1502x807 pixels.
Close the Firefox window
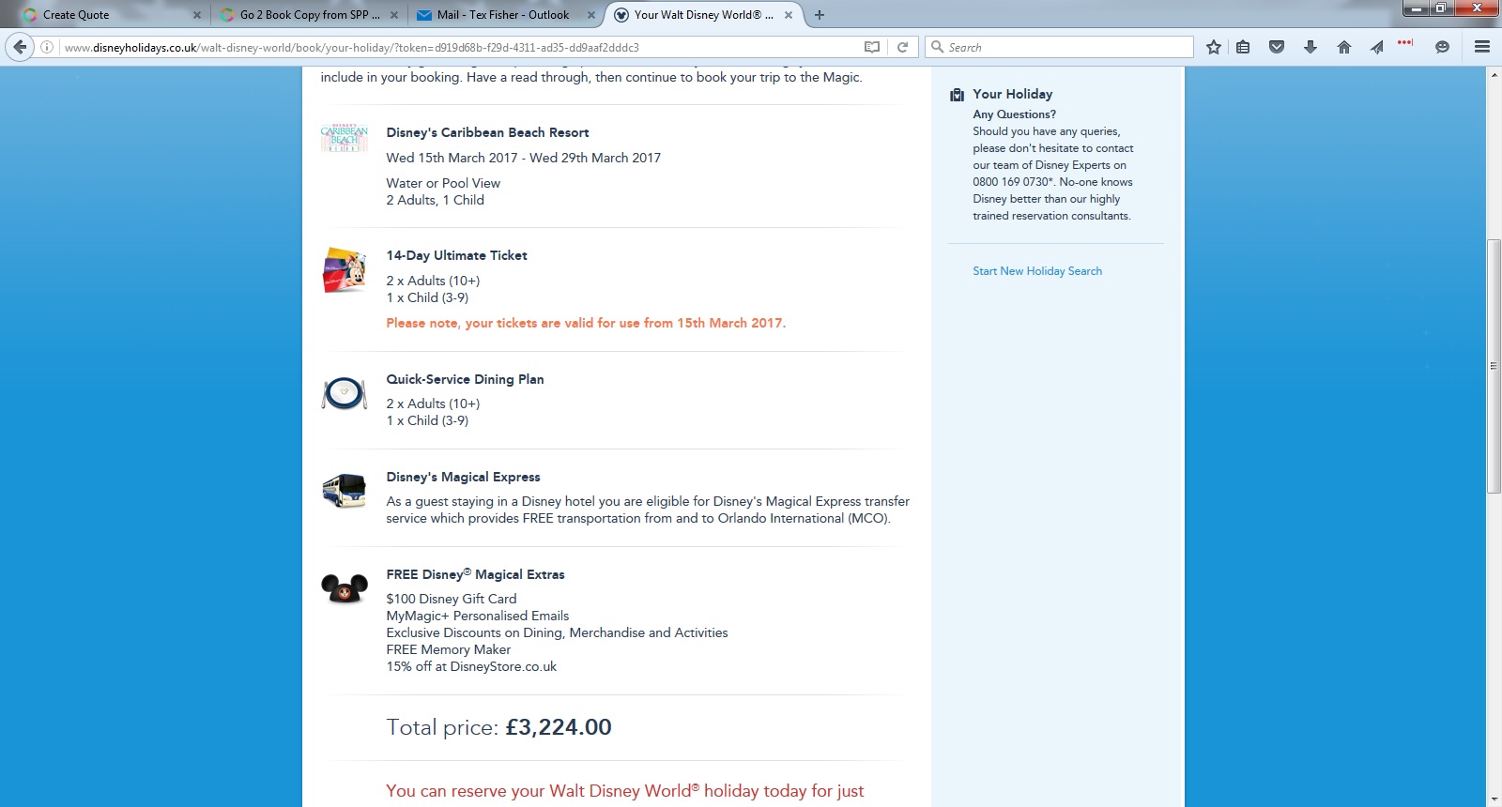coord(1477,8)
